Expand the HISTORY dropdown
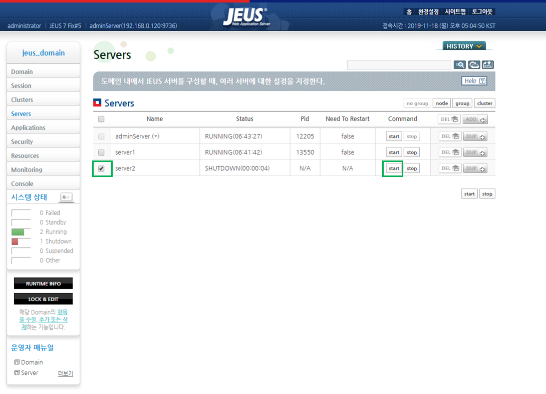546x394 pixels. pos(464,46)
